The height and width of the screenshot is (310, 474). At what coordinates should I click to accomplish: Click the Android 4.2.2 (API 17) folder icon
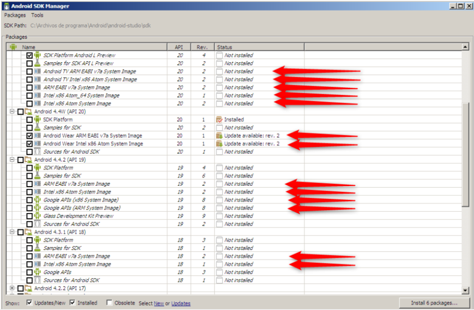click(x=28, y=288)
